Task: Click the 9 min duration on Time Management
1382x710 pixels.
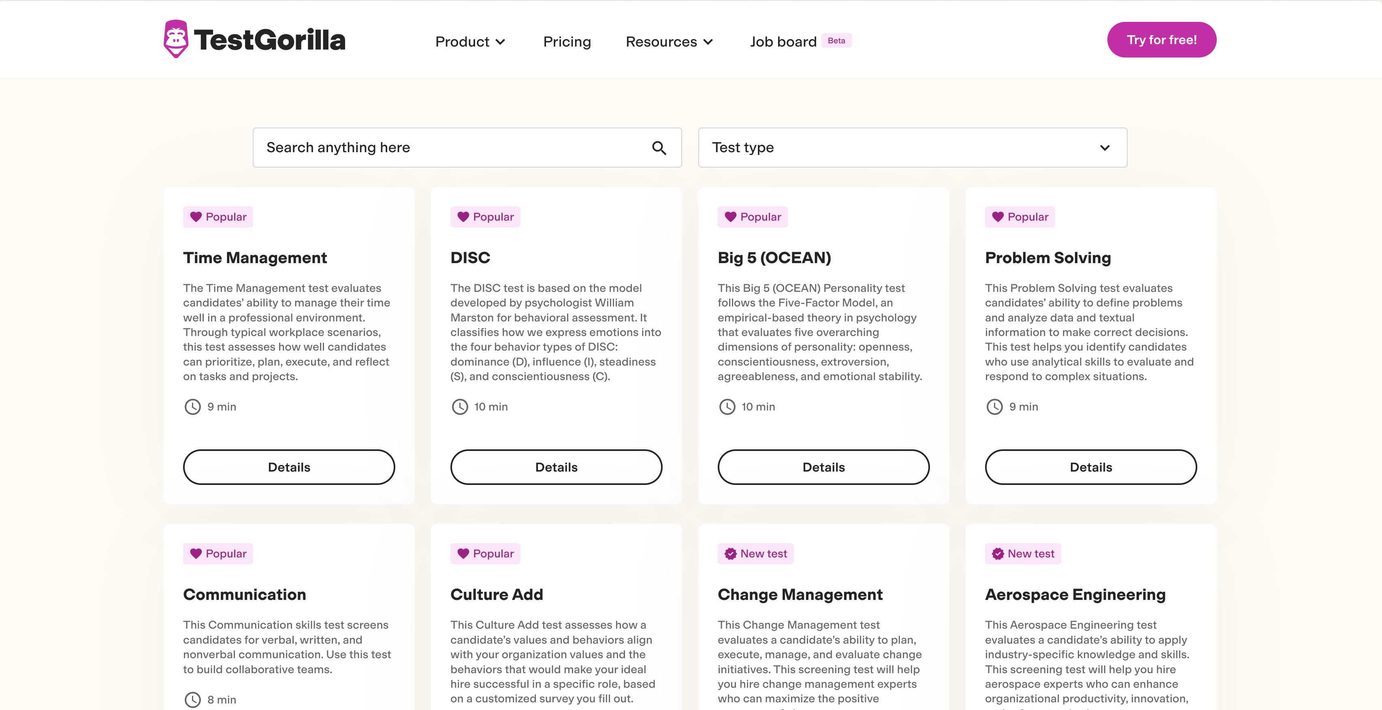Action: (222, 407)
